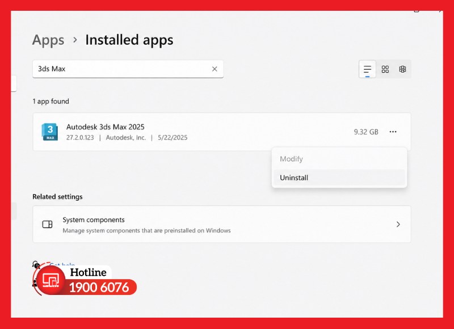The image size is (454, 329).
Task: Choose Modify from the context menu
Action: click(339, 159)
